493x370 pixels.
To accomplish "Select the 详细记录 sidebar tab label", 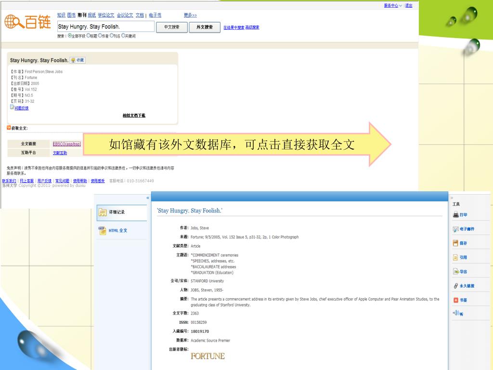I will pos(117,212).
